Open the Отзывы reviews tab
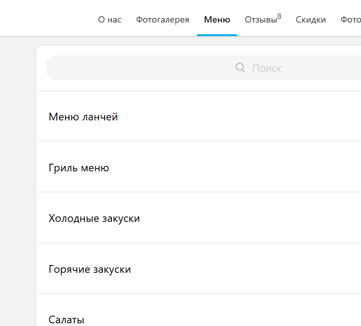This screenshot has width=361, height=326. tap(261, 20)
